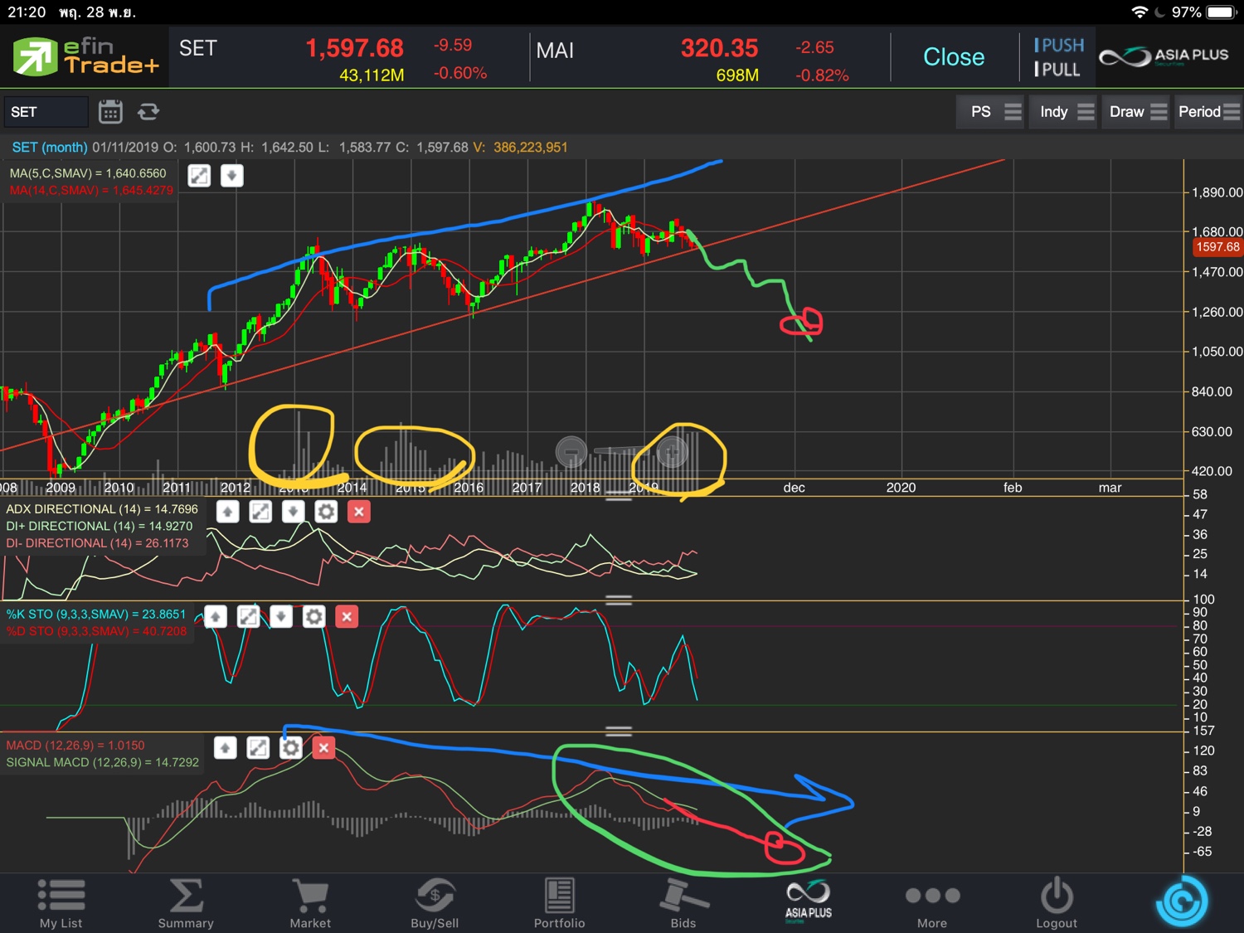Maximize the MACD panel

[258, 748]
